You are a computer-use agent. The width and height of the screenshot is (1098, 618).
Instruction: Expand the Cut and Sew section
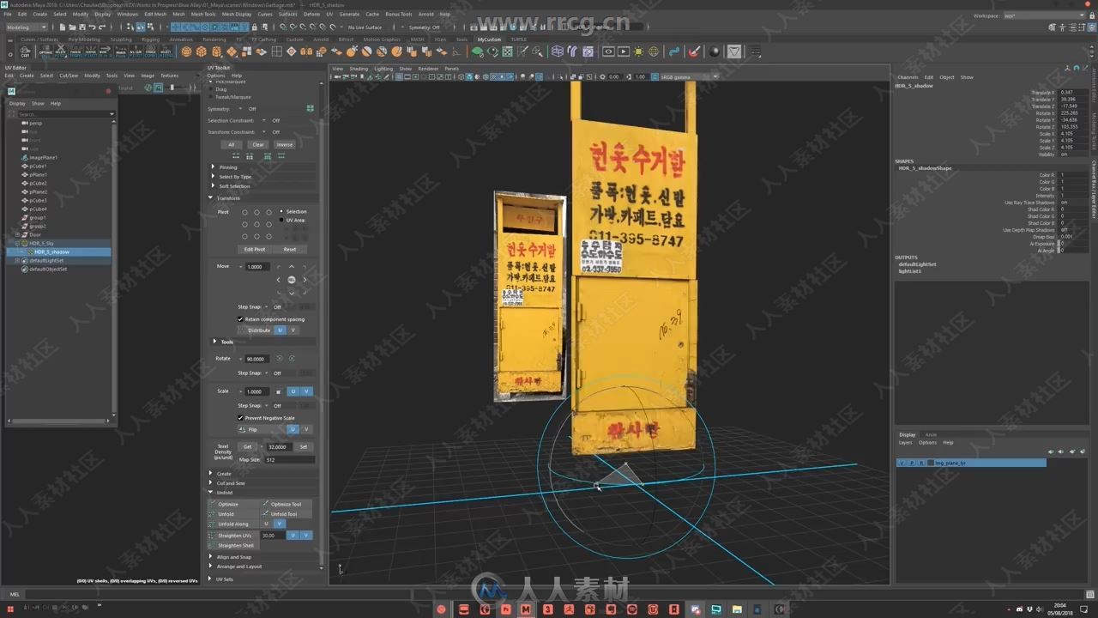(211, 483)
